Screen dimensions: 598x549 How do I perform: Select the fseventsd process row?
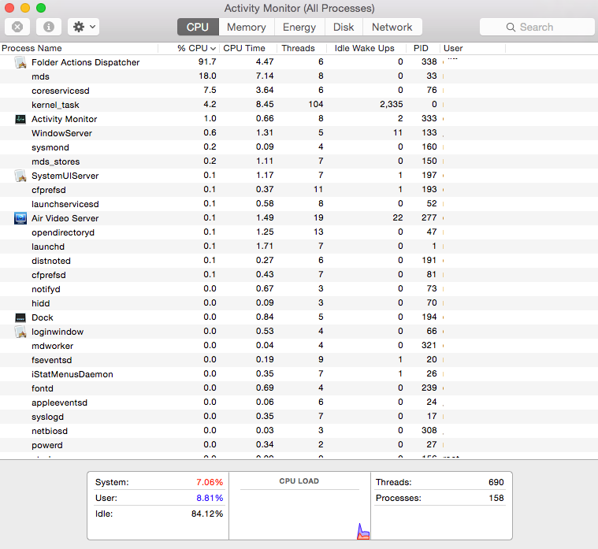299,360
